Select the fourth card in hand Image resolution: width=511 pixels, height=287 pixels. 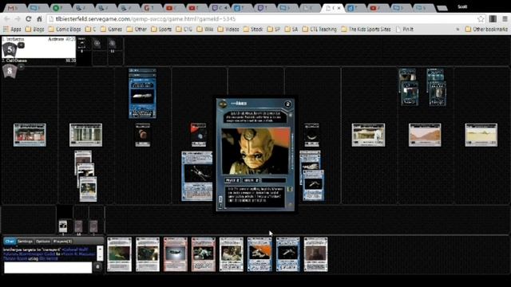(x=204, y=254)
